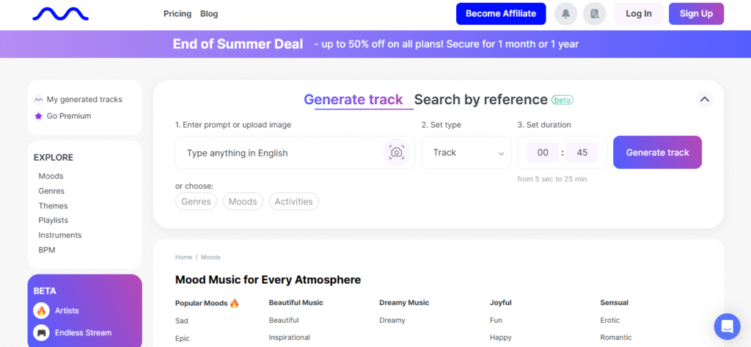The height and width of the screenshot is (347, 751).
Task: Click the Go Premium star
Action: pos(39,116)
